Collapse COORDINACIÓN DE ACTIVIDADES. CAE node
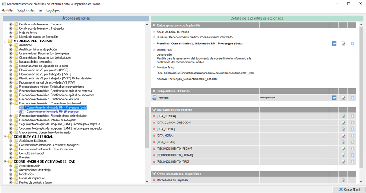Screen dimensions: 366x193 pos(5,161)
